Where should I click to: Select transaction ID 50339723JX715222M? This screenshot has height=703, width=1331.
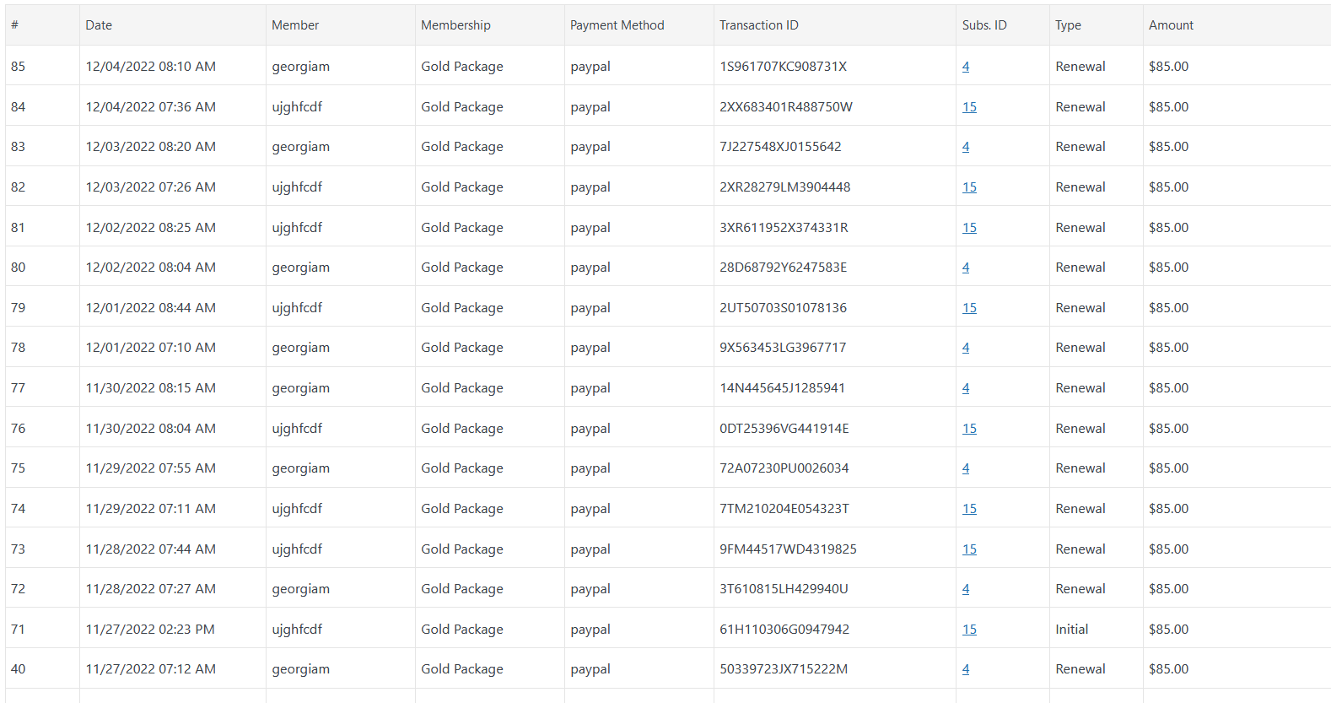pyautogui.click(x=784, y=669)
